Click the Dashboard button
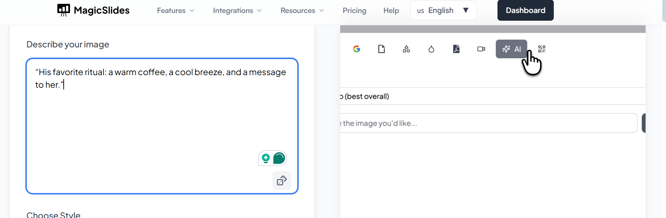This screenshot has width=666, height=218. (525, 11)
